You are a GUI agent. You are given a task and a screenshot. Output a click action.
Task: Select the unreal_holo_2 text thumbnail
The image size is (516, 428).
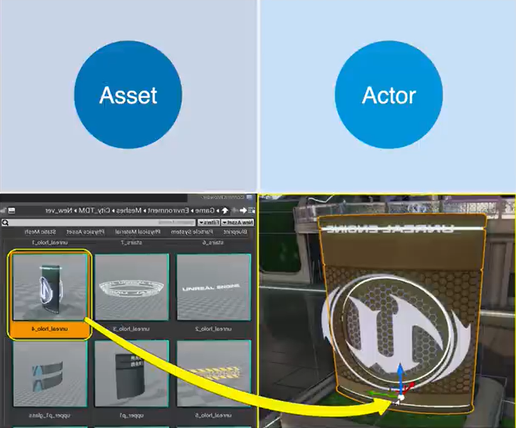tap(213, 287)
